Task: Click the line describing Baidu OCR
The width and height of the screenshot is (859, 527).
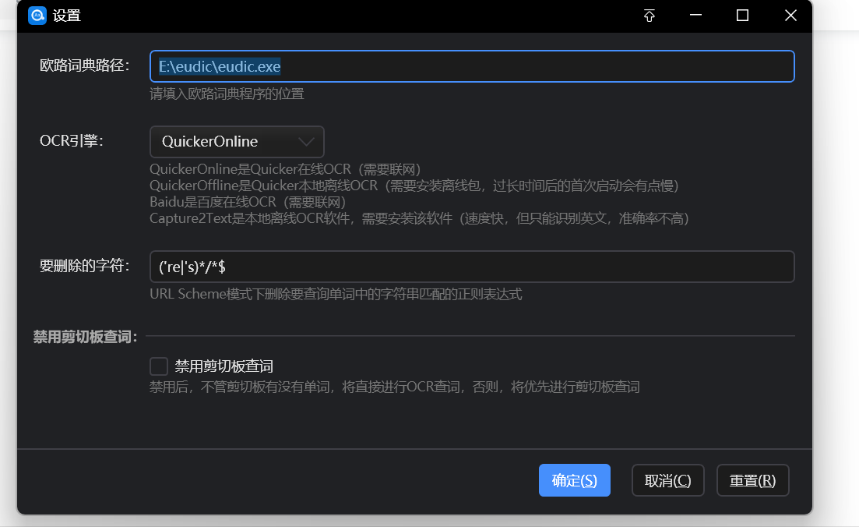Action: pyautogui.click(x=248, y=202)
